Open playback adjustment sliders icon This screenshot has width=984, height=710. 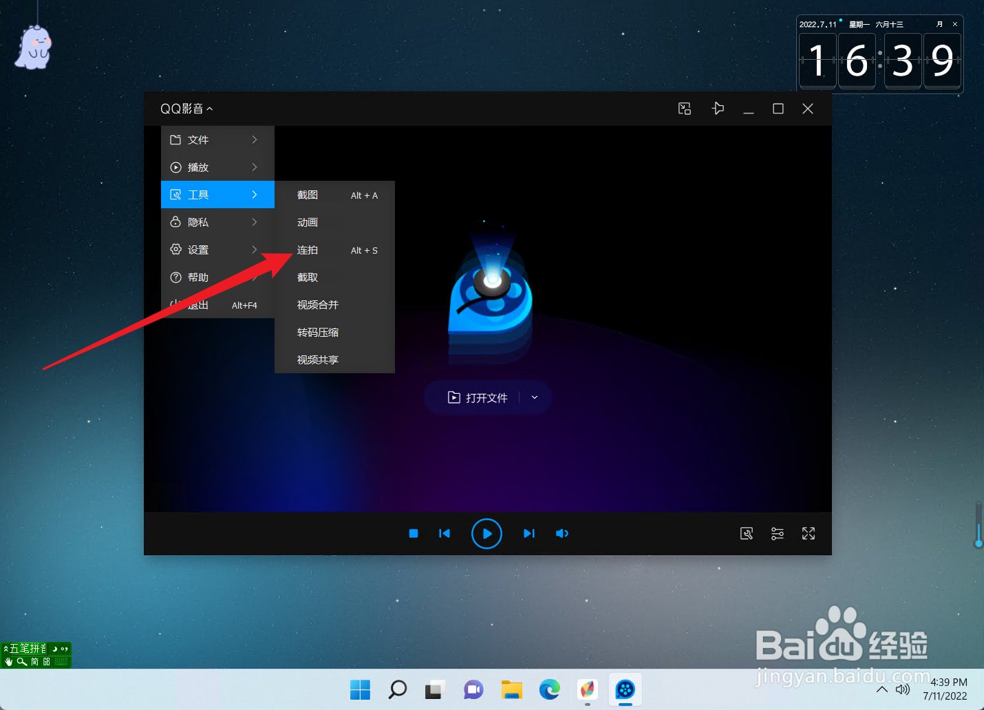(778, 533)
